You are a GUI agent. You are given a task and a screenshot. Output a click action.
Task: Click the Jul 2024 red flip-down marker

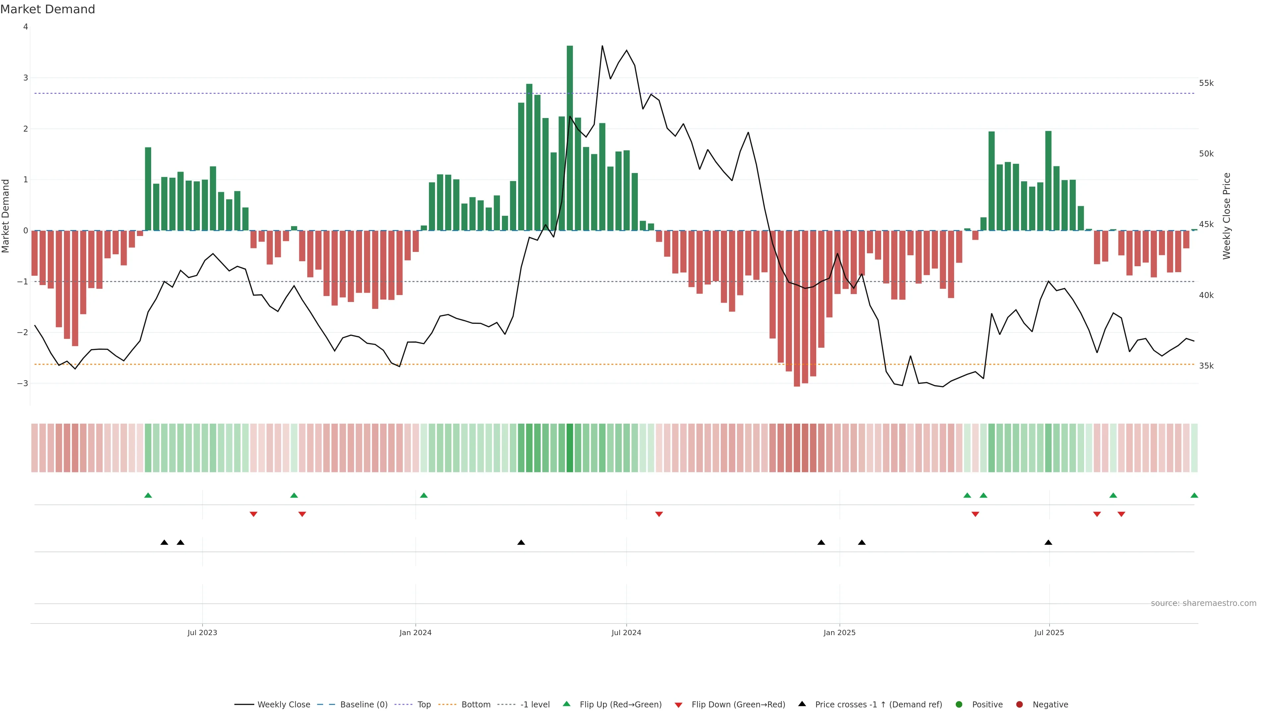(659, 514)
